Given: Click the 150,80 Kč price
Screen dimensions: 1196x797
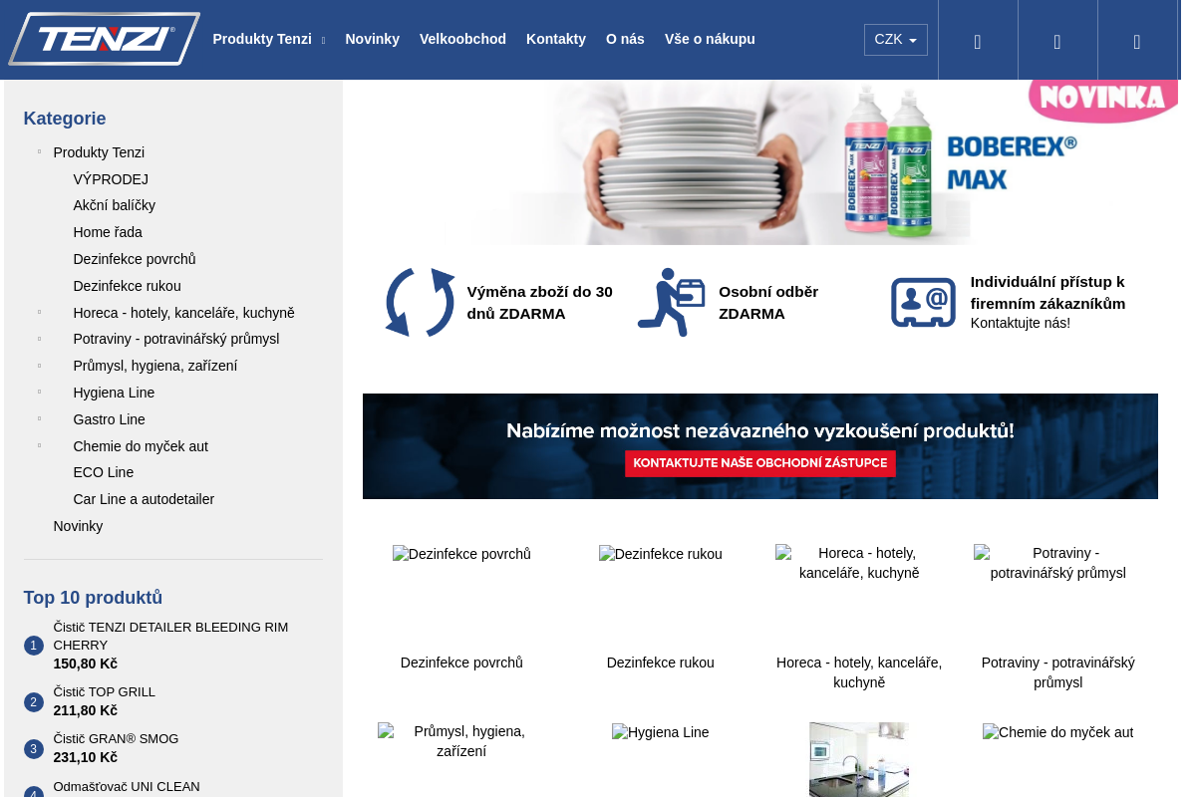Looking at the screenshot, I should point(86,664).
